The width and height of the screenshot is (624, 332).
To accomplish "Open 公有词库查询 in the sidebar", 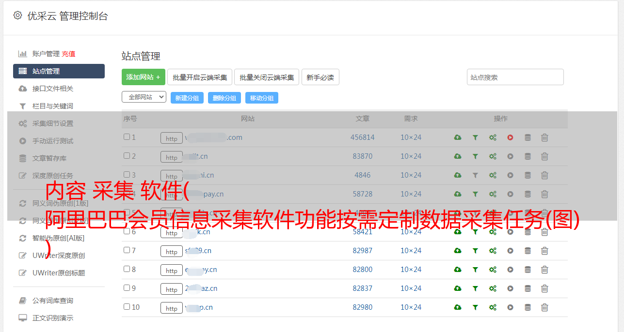I will pos(53,301).
